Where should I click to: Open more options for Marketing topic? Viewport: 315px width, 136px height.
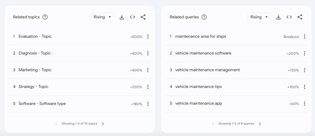coord(148,70)
